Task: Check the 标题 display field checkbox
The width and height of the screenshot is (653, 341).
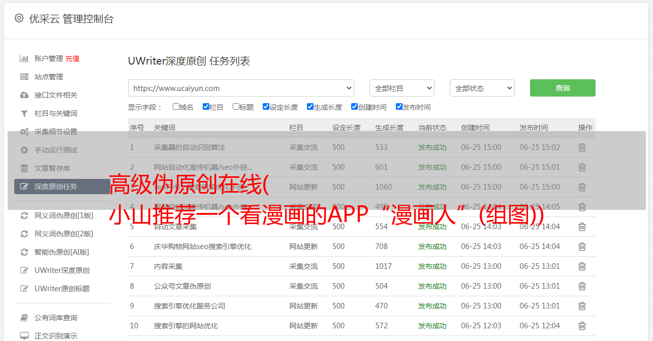Action: pyautogui.click(x=236, y=107)
